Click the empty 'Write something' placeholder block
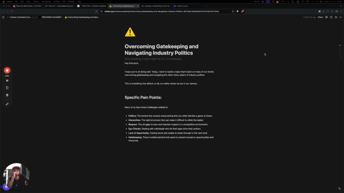 coord(154,59)
